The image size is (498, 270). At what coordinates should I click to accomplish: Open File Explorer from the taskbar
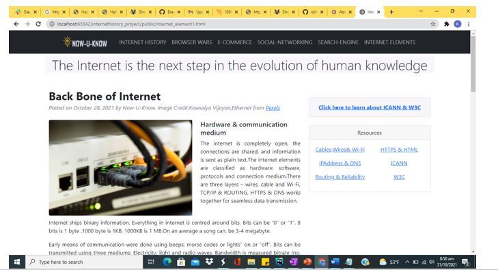tap(251, 262)
